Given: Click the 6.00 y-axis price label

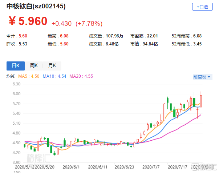Looking at the screenshot, I should tap(16, 94).
